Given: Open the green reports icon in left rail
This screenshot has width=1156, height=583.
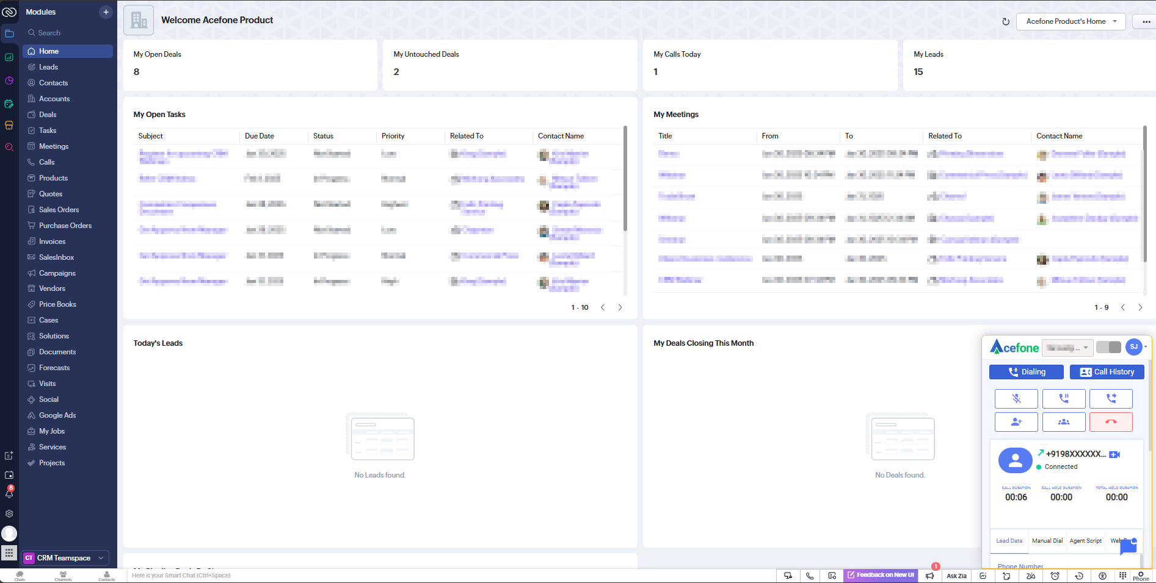Looking at the screenshot, I should 9,57.
